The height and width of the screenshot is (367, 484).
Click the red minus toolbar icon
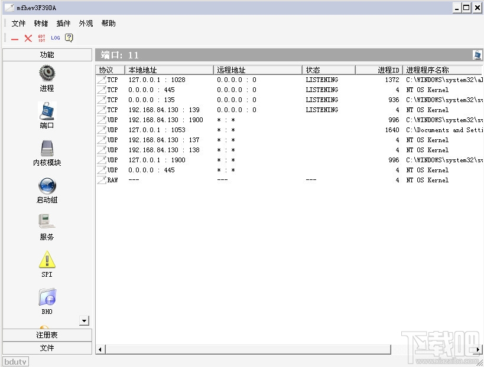pyautogui.click(x=14, y=38)
